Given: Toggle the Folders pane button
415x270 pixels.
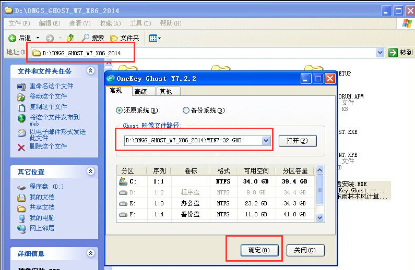Looking at the screenshot, I should click(x=125, y=38).
